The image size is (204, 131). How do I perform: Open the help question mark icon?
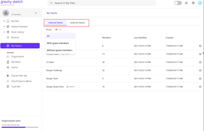[x=193, y=3]
